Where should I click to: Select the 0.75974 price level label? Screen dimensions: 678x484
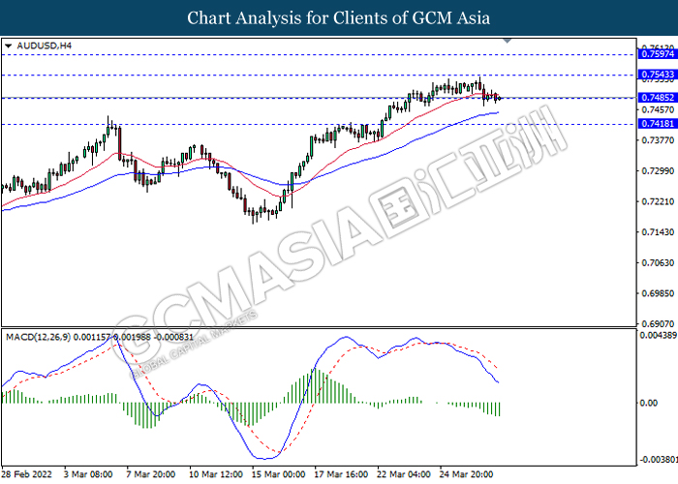point(658,54)
